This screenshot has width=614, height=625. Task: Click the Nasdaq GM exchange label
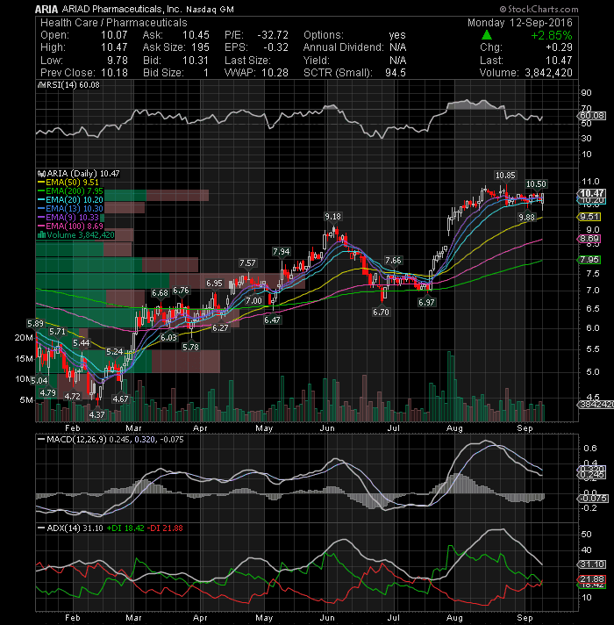210,9
